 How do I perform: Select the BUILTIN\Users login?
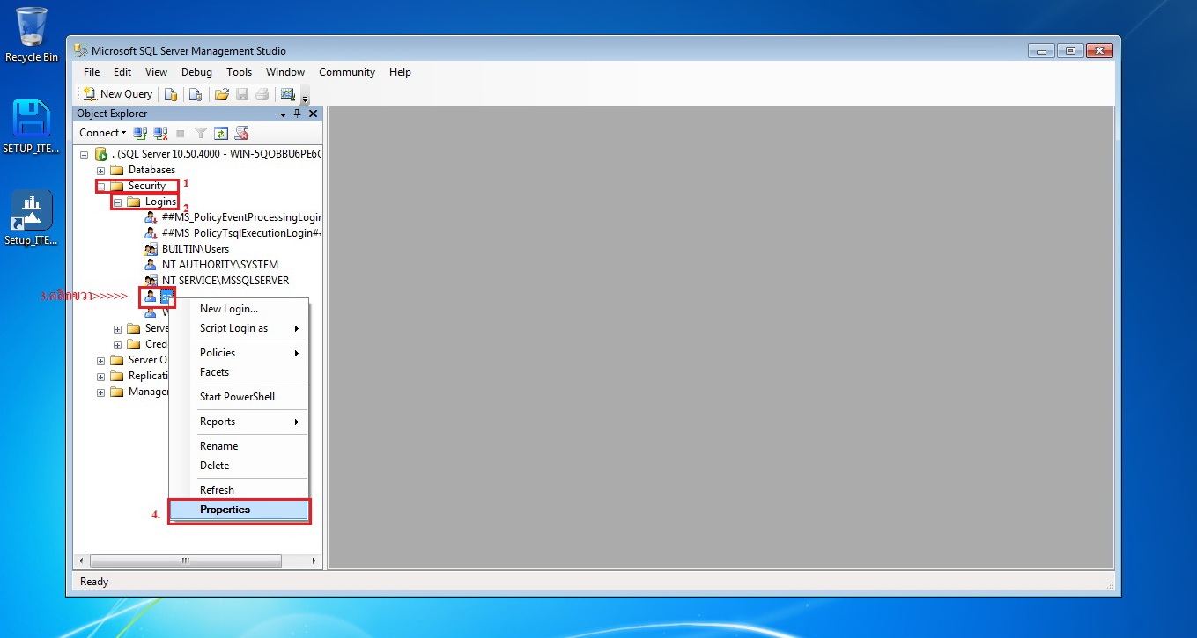point(196,249)
